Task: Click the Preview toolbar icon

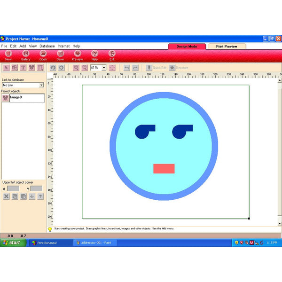Action: [x=77, y=55]
